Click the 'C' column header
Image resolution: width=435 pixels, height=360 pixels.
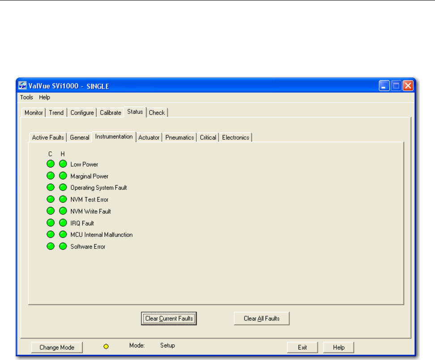tap(50, 154)
